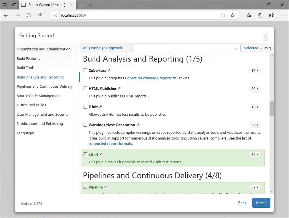The width and height of the screenshot is (289, 218).
Task: Select the Add notes pen icon
Action: [x=260, y=15]
